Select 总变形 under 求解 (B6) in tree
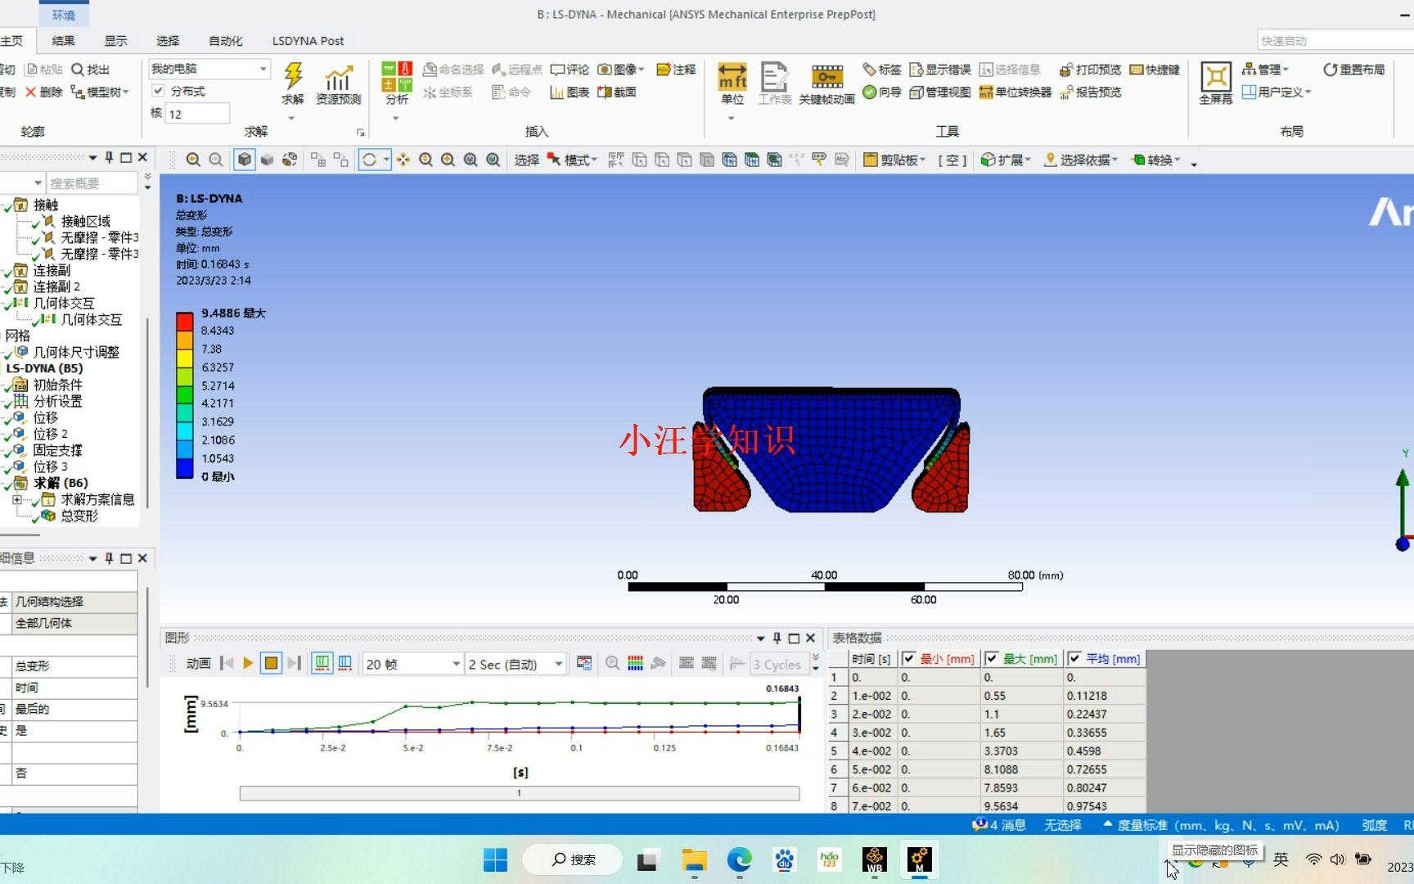 pyautogui.click(x=79, y=516)
